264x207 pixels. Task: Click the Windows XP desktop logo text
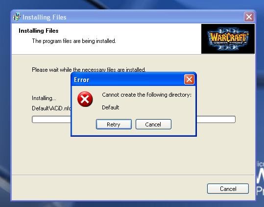point(260,178)
